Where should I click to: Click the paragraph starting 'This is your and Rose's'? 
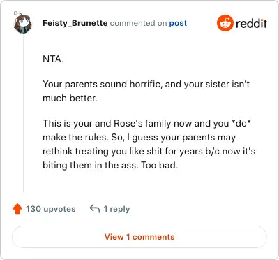tap(149, 144)
